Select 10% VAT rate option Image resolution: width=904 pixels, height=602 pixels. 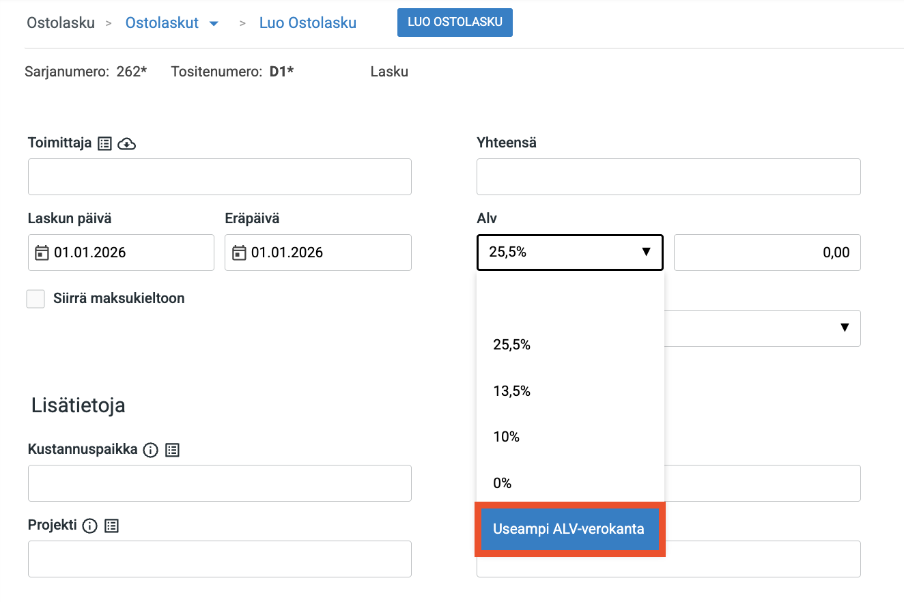[x=507, y=437]
